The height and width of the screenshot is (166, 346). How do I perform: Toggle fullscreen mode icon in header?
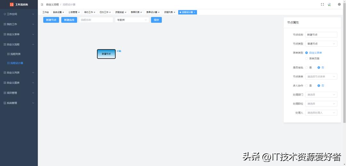322,4
